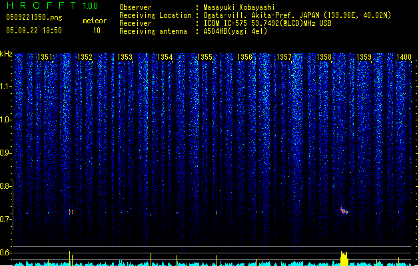
Task: Click the 'Receiving antenna' label
Action: tap(153, 31)
